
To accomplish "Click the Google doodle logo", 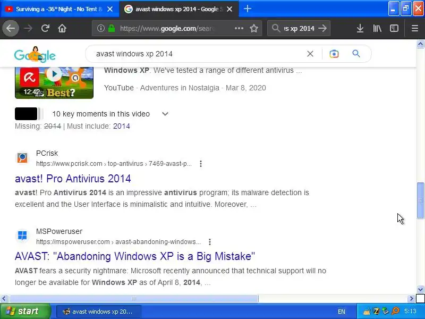I will [x=35, y=55].
